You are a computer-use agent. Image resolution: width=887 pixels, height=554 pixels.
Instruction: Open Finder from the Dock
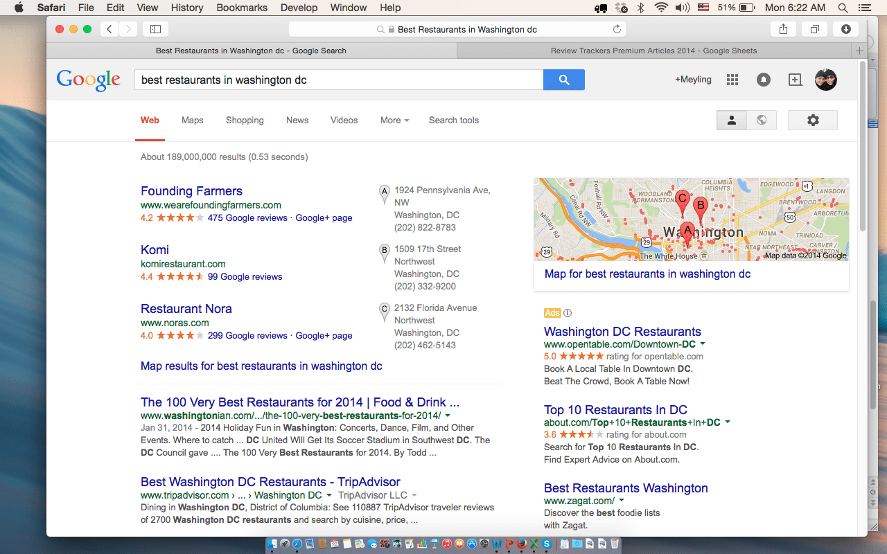pyautogui.click(x=273, y=544)
